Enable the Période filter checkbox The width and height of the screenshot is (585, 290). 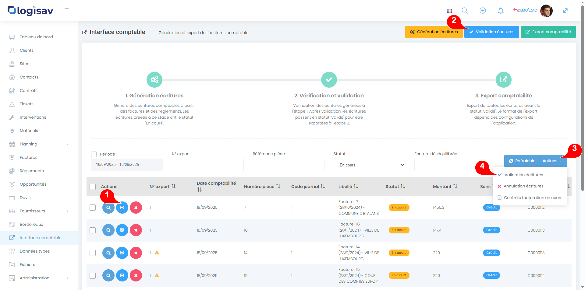(x=94, y=154)
